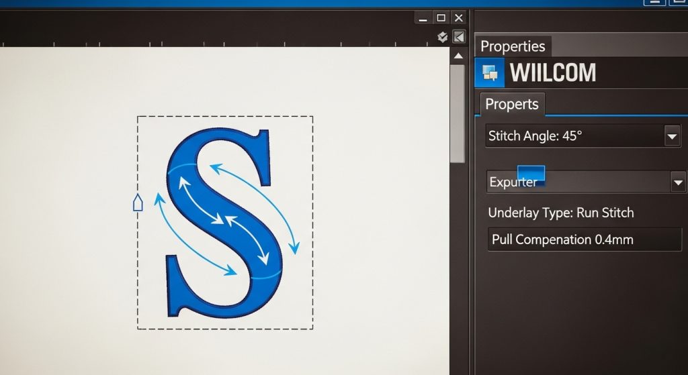Viewport: 688px width, 375px height.
Task: Open the Stitch Angle dropdown arrow
Action: [672, 136]
